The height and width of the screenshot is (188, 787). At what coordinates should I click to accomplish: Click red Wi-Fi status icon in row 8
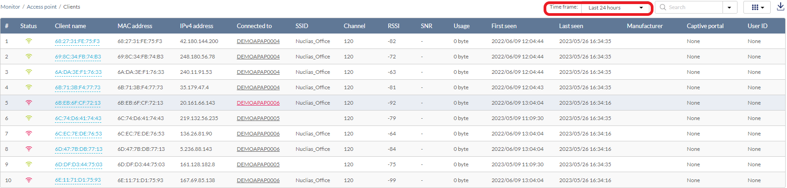(x=29, y=149)
